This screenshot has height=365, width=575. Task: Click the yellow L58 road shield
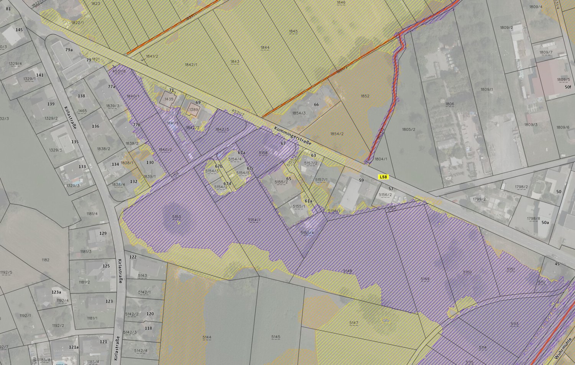click(383, 177)
